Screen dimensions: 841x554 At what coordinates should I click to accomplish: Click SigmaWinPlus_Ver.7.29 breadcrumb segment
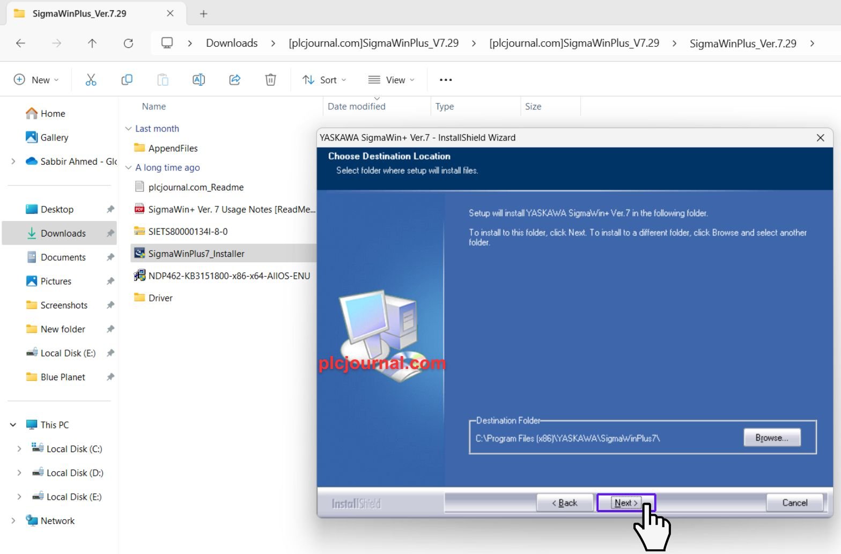click(743, 43)
